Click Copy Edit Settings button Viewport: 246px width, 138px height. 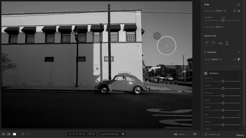pyautogui.click(x=109, y=134)
